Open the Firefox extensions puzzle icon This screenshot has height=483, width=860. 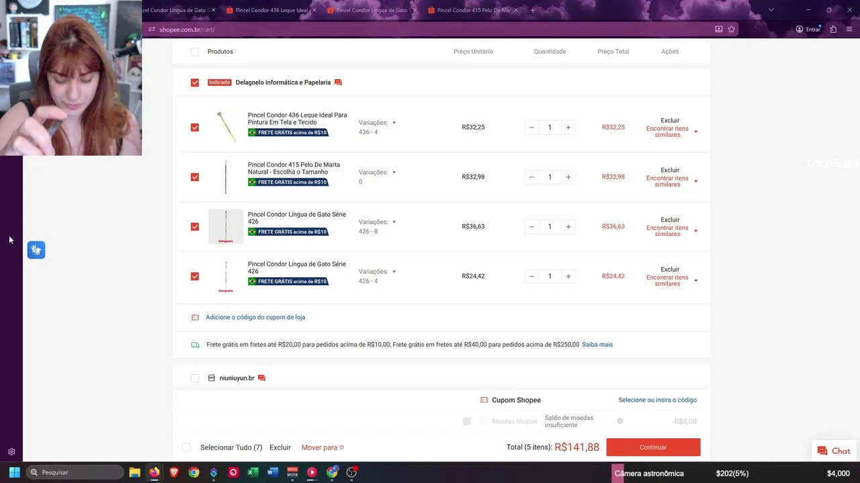click(833, 30)
